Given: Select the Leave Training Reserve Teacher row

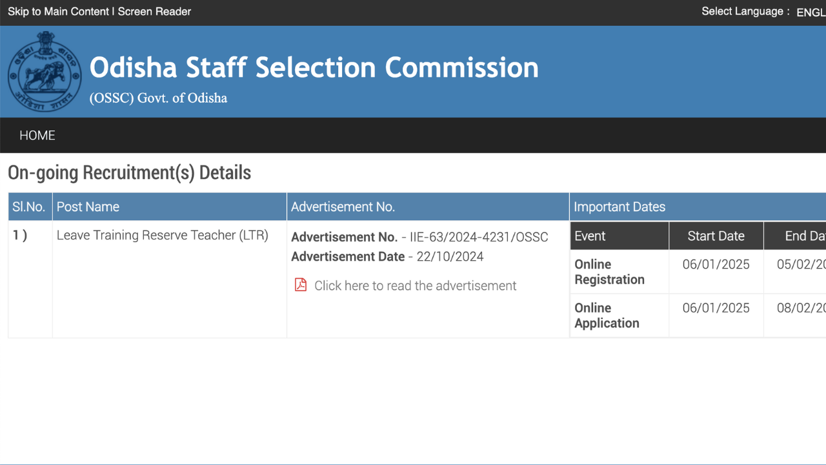Looking at the screenshot, I should point(163,235).
